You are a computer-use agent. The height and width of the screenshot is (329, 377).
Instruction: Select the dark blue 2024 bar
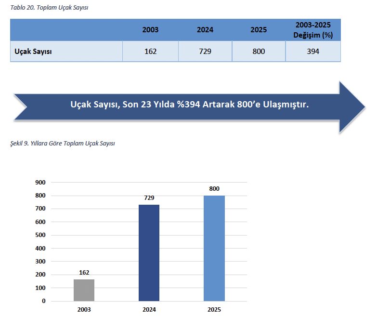pyautogui.click(x=149, y=253)
